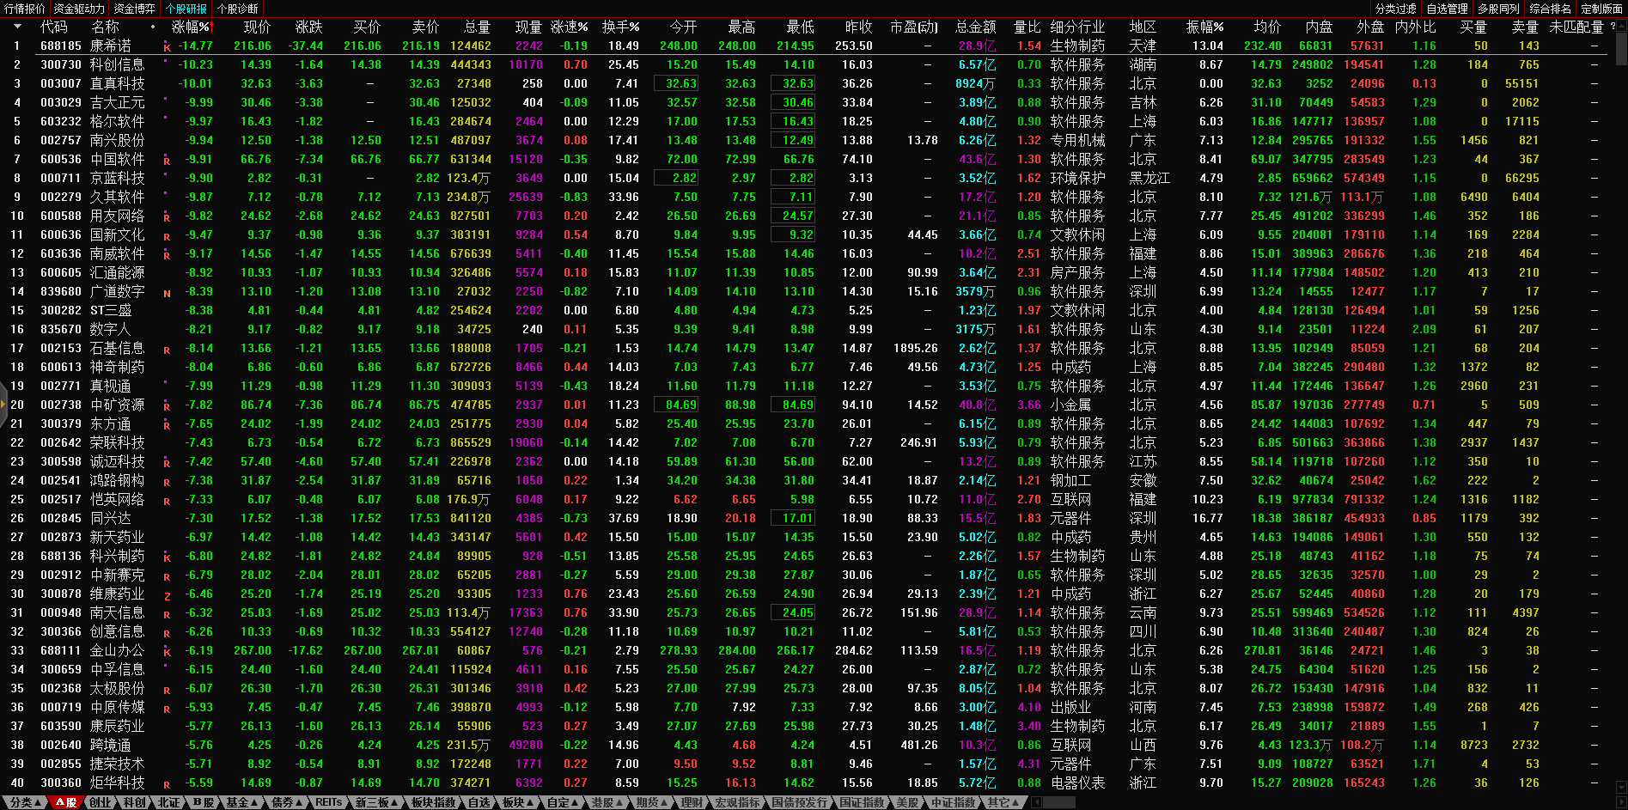Expand the 分类 tab menu at bottom

point(24,802)
